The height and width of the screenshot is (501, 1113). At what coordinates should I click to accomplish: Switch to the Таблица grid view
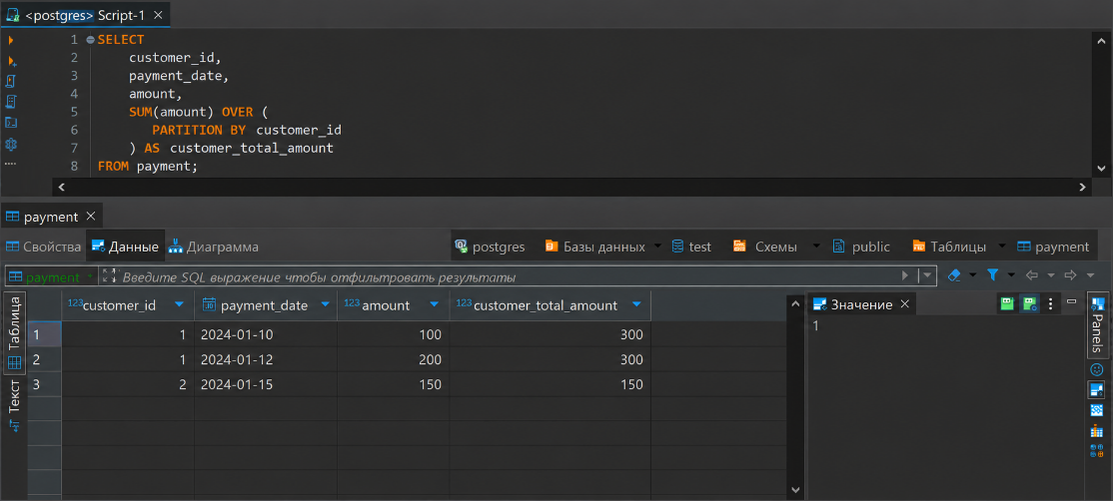click(x=15, y=332)
